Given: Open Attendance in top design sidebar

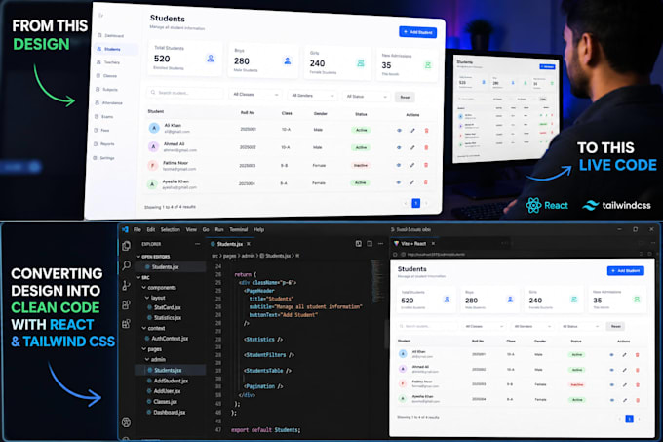Looking at the screenshot, I should 109,102.
